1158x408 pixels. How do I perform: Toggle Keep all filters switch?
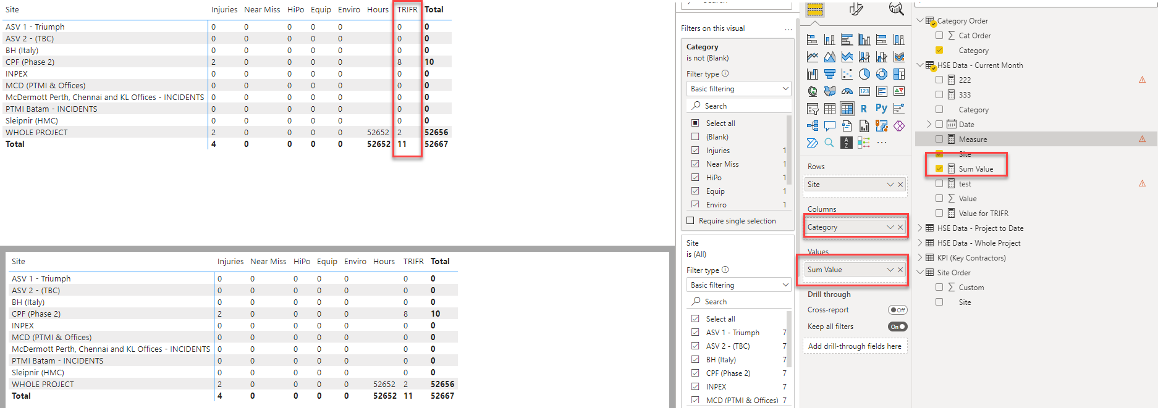[x=897, y=327]
